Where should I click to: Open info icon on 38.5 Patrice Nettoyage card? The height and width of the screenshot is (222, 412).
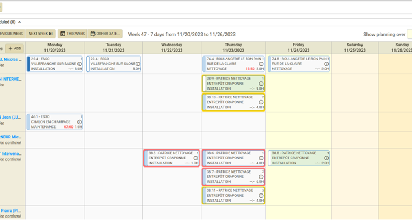(196, 158)
